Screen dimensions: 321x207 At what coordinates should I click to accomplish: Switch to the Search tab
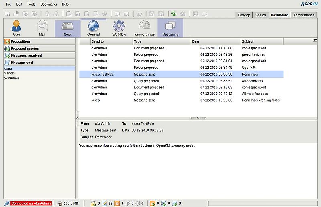pyautogui.click(x=260, y=15)
